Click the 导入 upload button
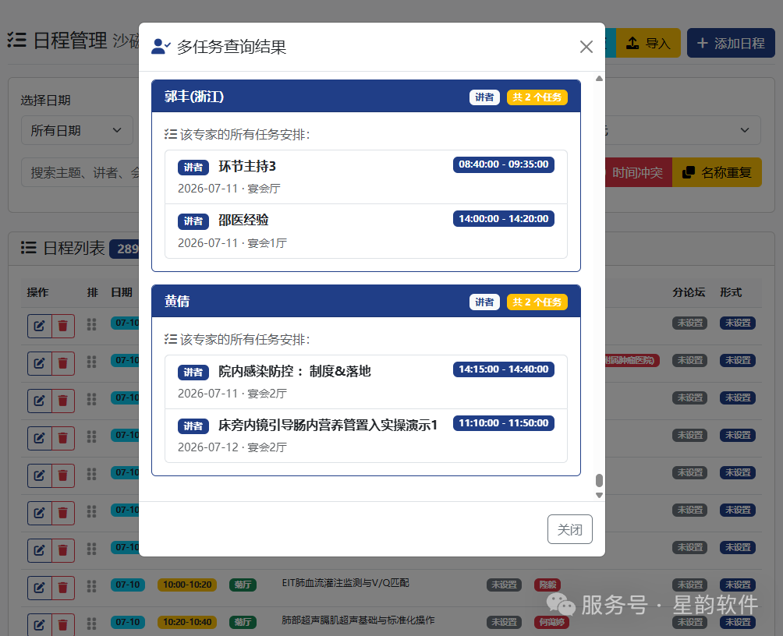Screen dimensions: 783x636 [647, 43]
